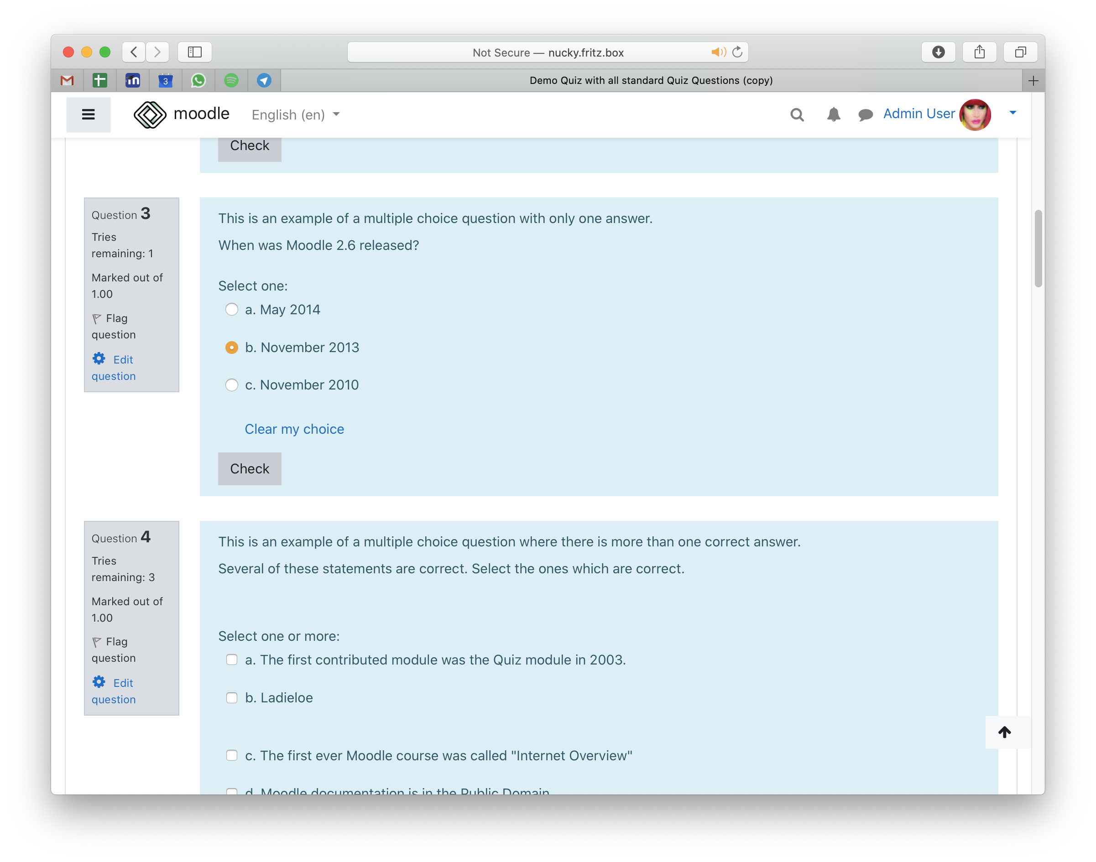This screenshot has width=1096, height=862.
Task: Click the Check button above Question 3
Action: tap(250, 149)
